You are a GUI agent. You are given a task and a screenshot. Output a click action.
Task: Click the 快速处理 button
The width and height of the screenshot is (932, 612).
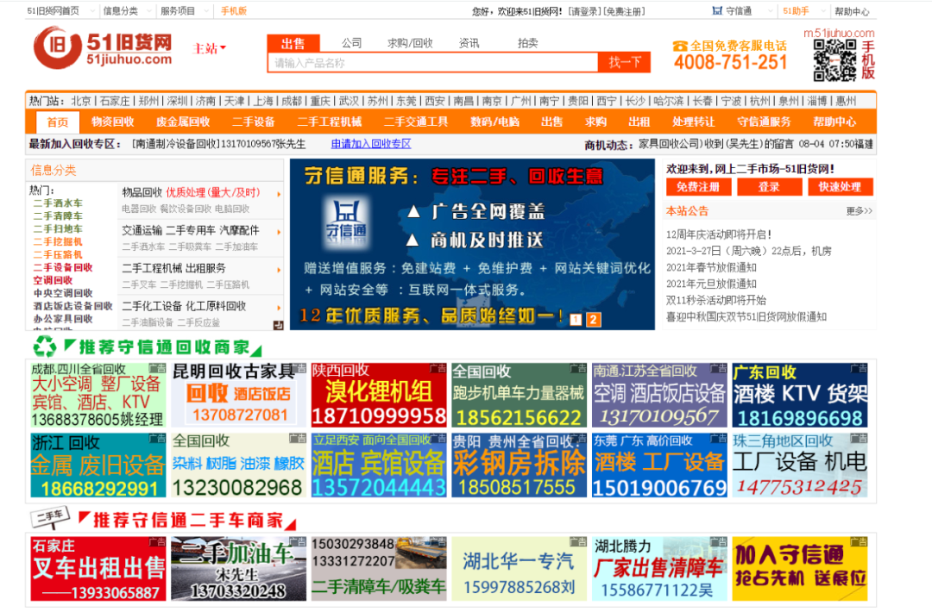point(840,187)
